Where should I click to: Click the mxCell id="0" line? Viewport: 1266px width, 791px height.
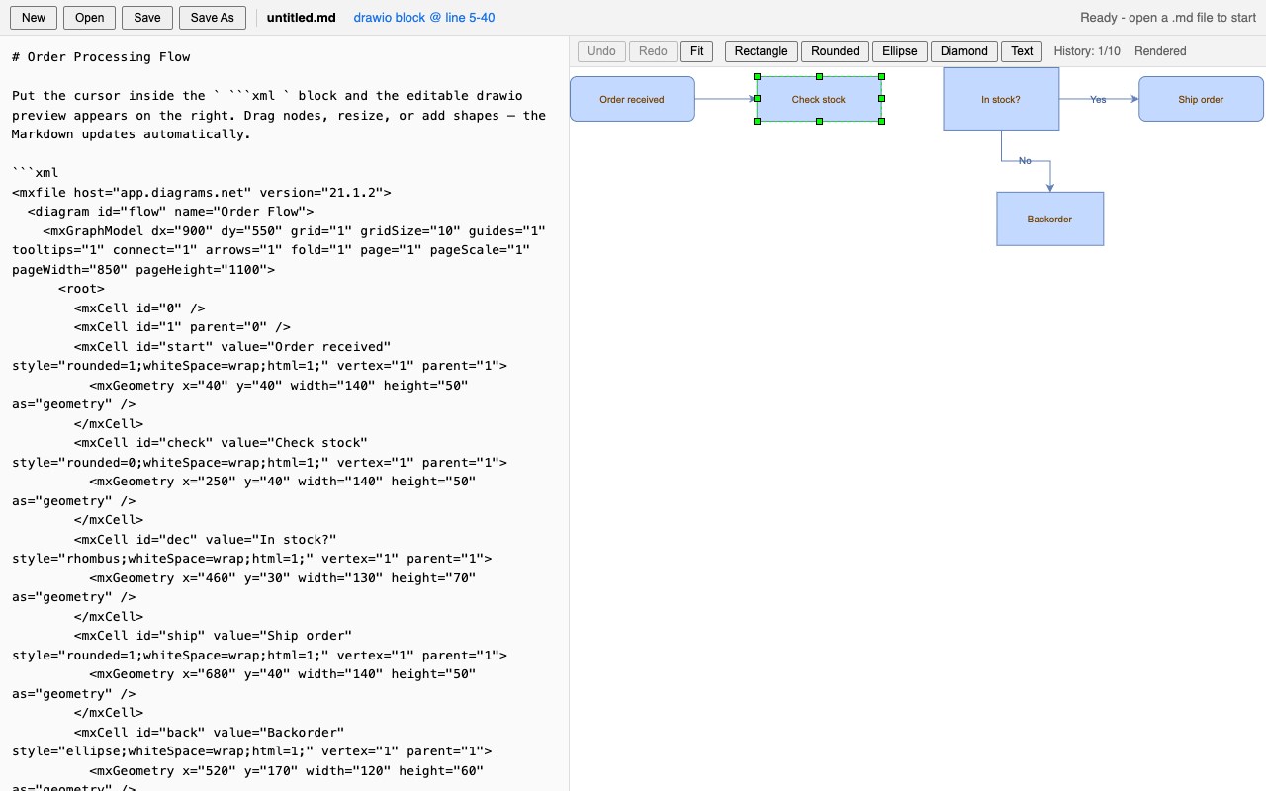(x=139, y=308)
